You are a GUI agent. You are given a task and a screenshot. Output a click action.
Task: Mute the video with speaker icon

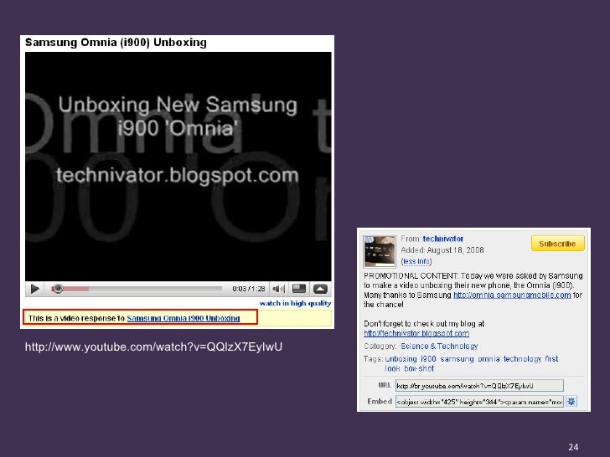coord(278,289)
